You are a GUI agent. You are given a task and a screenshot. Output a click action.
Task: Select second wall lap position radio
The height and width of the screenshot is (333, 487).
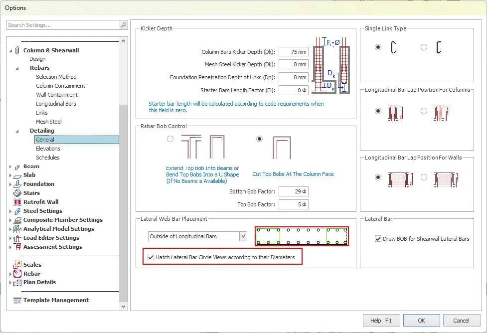pyautogui.click(x=424, y=177)
